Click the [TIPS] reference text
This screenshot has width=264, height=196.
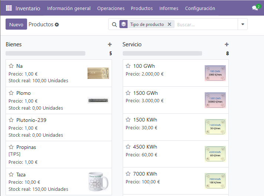(x=14, y=154)
